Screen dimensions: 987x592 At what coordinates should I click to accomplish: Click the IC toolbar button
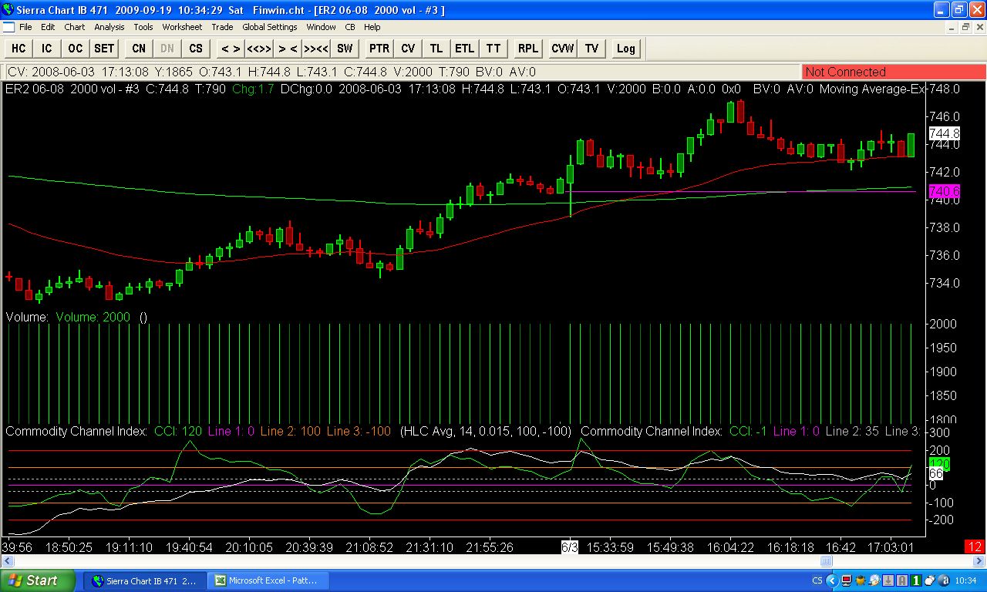click(47, 49)
